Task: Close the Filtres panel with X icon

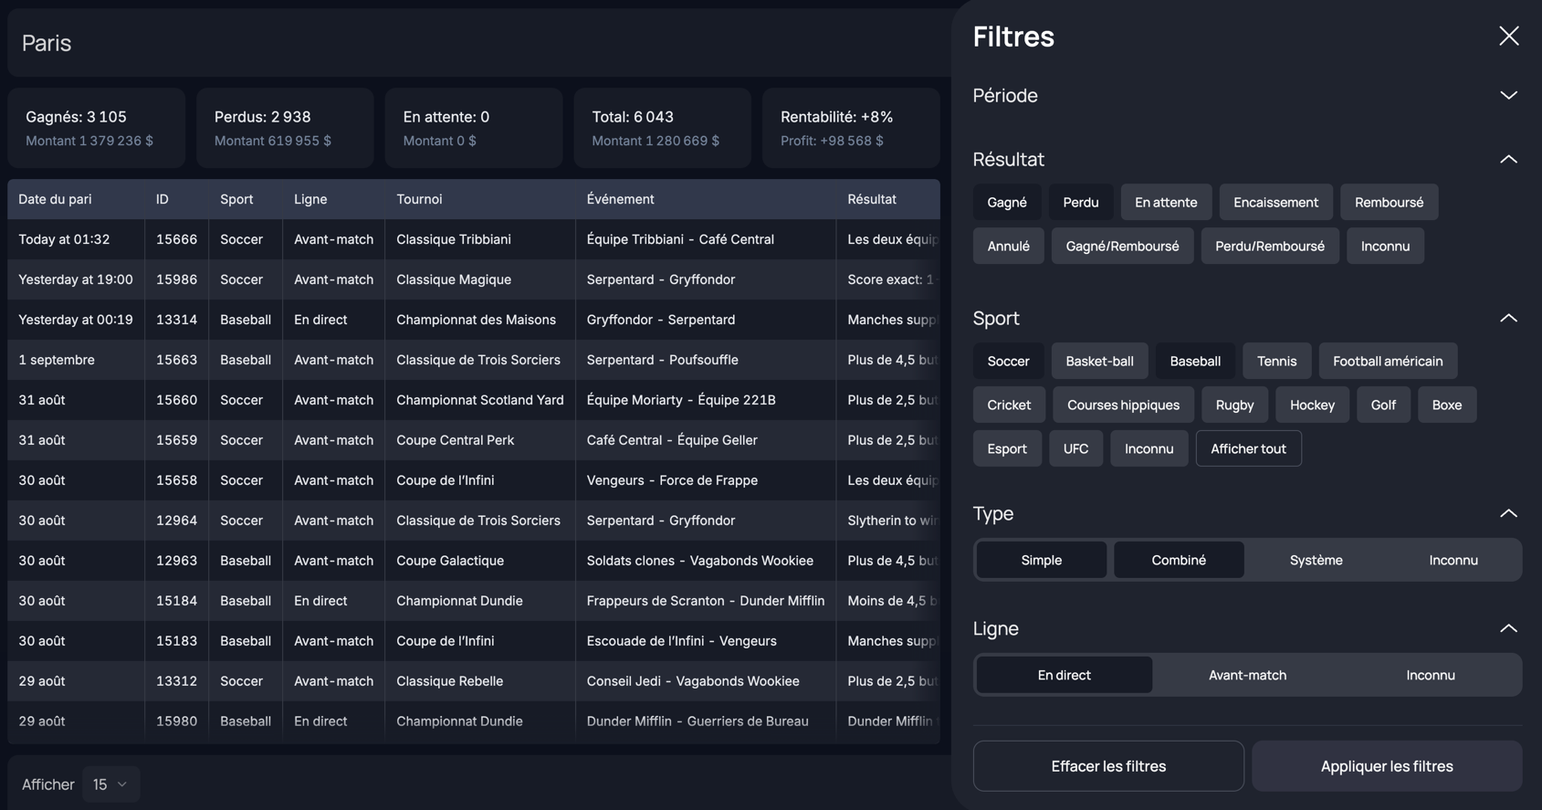Action: coord(1508,37)
